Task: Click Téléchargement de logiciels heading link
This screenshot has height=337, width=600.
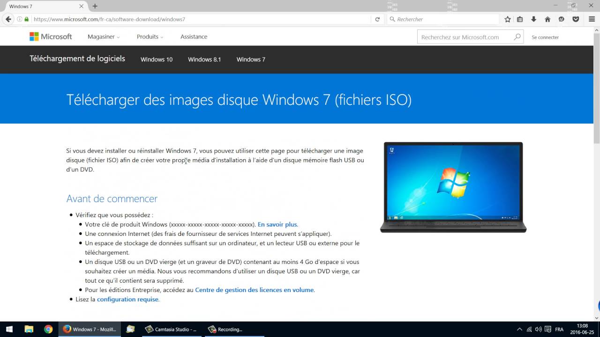Action: tap(77, 59)
